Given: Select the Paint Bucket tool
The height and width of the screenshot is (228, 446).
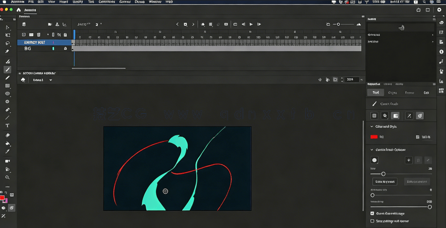Looking at the screenshot, I should [8, 143].
